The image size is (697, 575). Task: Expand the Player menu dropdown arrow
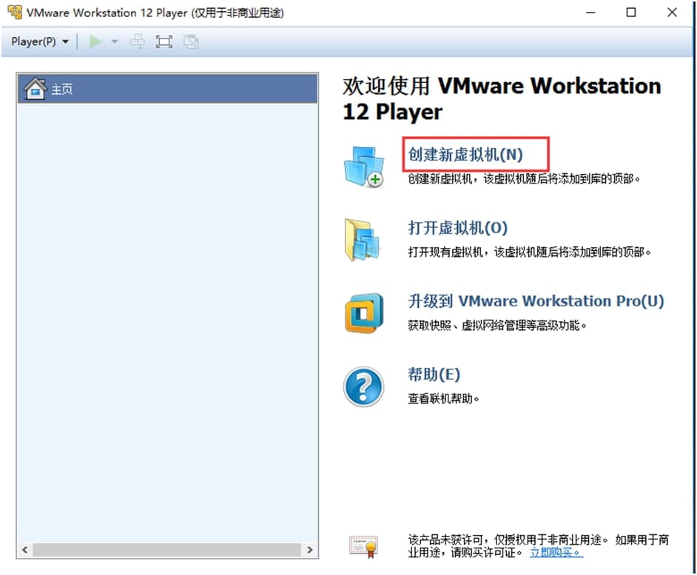point(66,41)
